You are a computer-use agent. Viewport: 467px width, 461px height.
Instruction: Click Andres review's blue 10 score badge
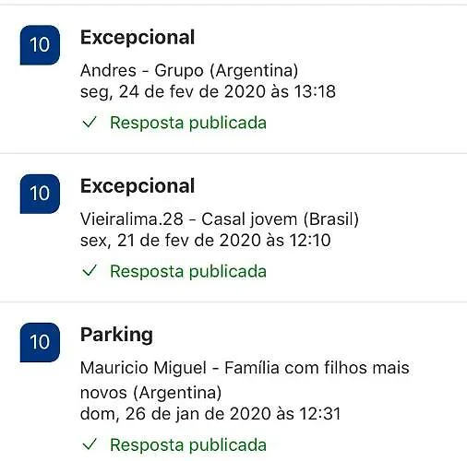pyautogui.click(x=40, y=45)
